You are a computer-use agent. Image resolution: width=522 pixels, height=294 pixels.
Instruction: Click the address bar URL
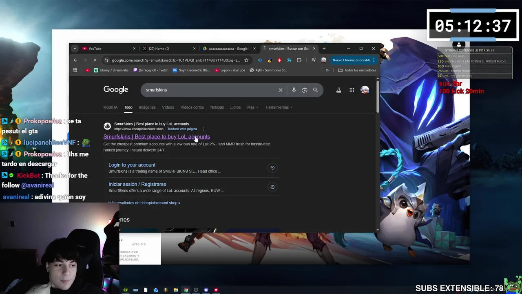[x=176, y=60]
